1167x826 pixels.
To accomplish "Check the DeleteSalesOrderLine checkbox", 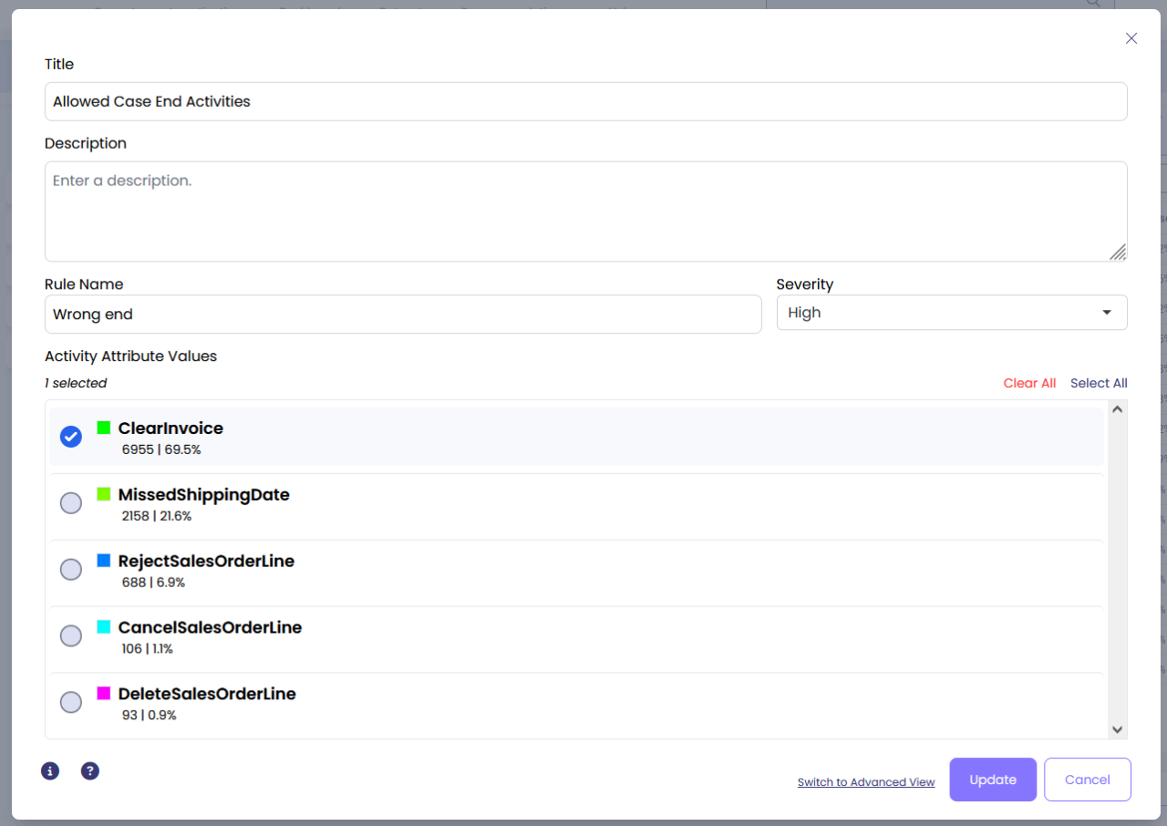I will (71, 703).
